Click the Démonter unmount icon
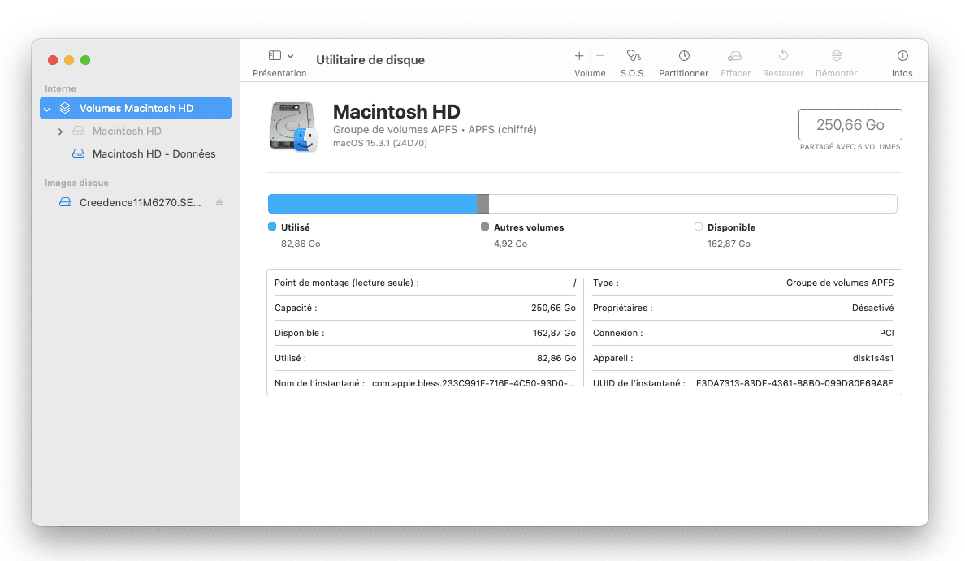This screenshot has width=965, height=561. 837,55
